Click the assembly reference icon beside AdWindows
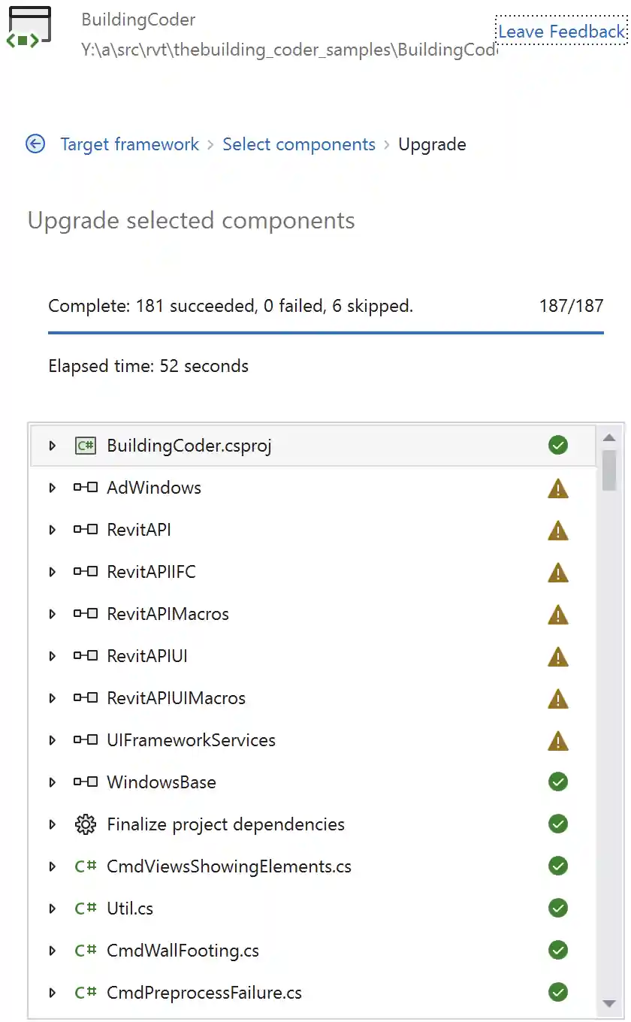This screenshot has height=1022, width=631. click(85, 487)
